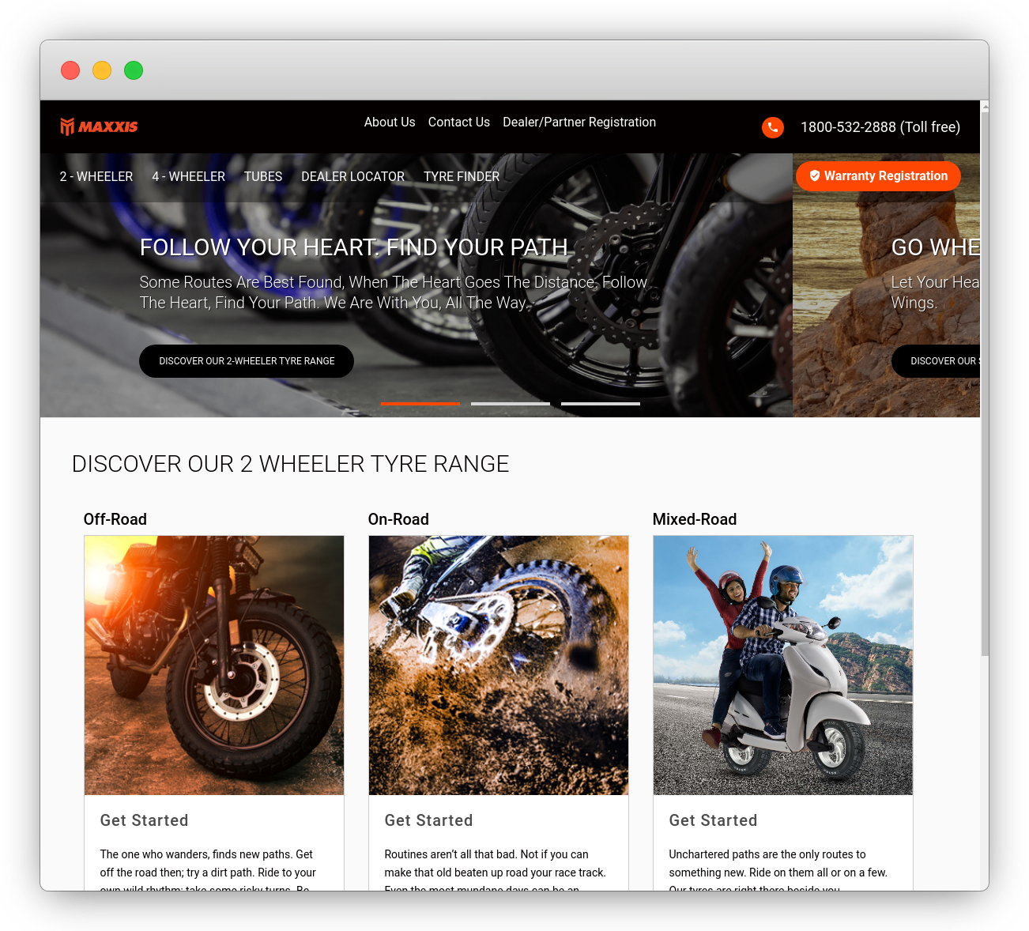Screen dimensions: 1029x931
Task: Click the Mixed-Road scooter couple image
Action: pos(782,665)
